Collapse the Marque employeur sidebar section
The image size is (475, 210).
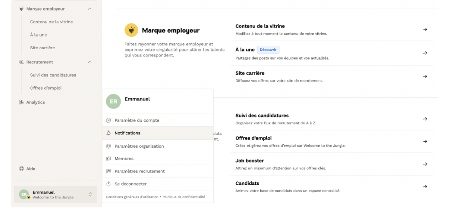tap(90, 9)
